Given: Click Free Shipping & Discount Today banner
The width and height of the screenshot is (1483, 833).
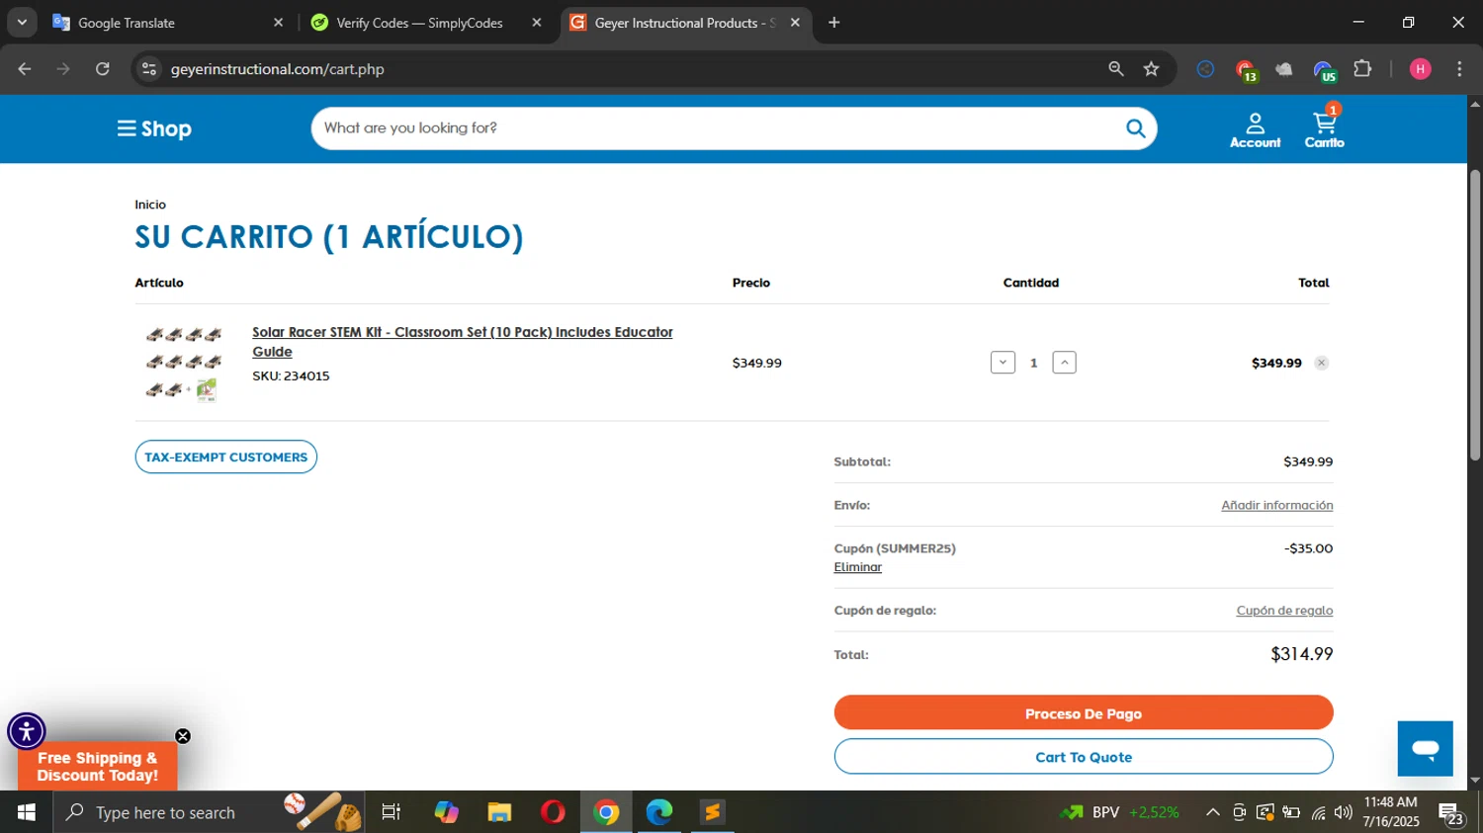Looking at the screenshot, I should pos(98,767).
